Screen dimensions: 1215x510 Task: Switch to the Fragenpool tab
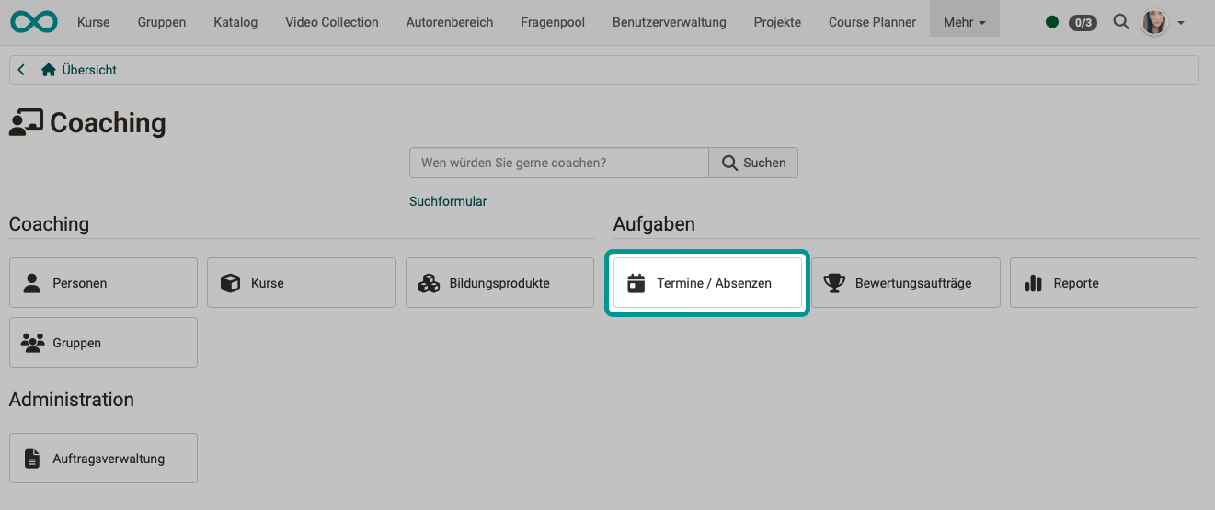click(x=552, y=22)
